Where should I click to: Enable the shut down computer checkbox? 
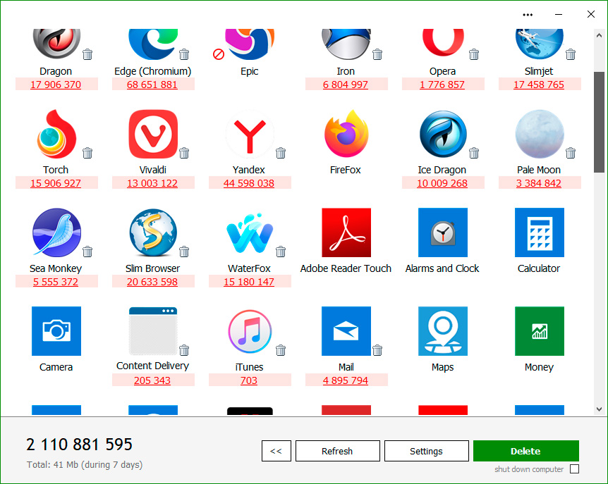tap(574, 469)
